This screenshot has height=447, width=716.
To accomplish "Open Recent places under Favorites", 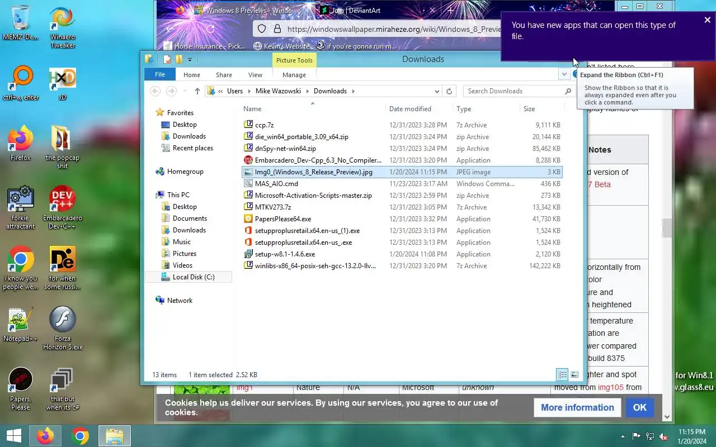I will (x=192, y=148).
